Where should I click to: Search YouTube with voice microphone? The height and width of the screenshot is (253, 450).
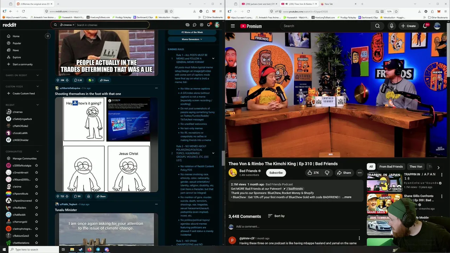[392, 26]
